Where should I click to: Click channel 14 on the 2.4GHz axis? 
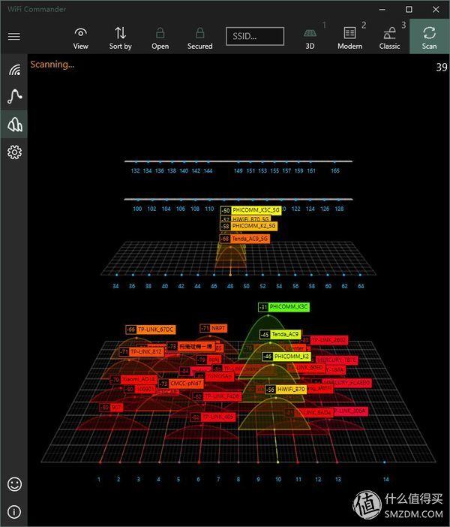(x=385, y=479)
